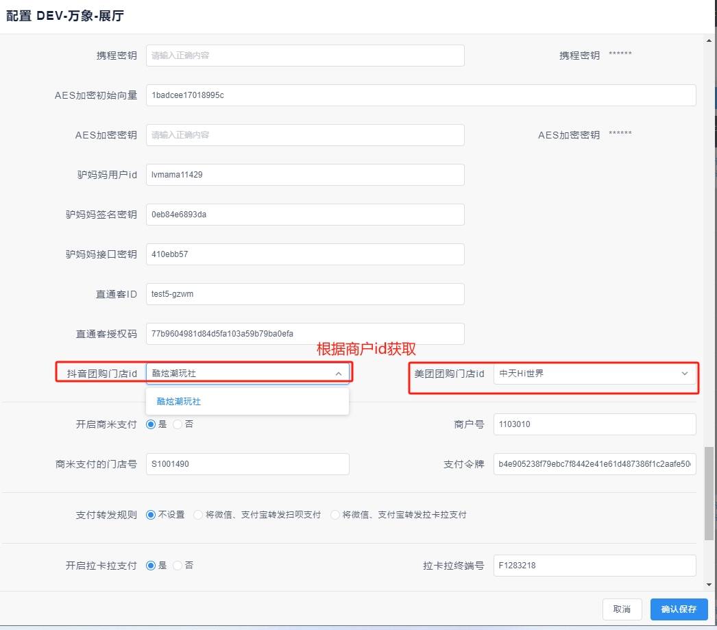Edit the 商户号 field
The image size is (717, 630).
point(594,424)
